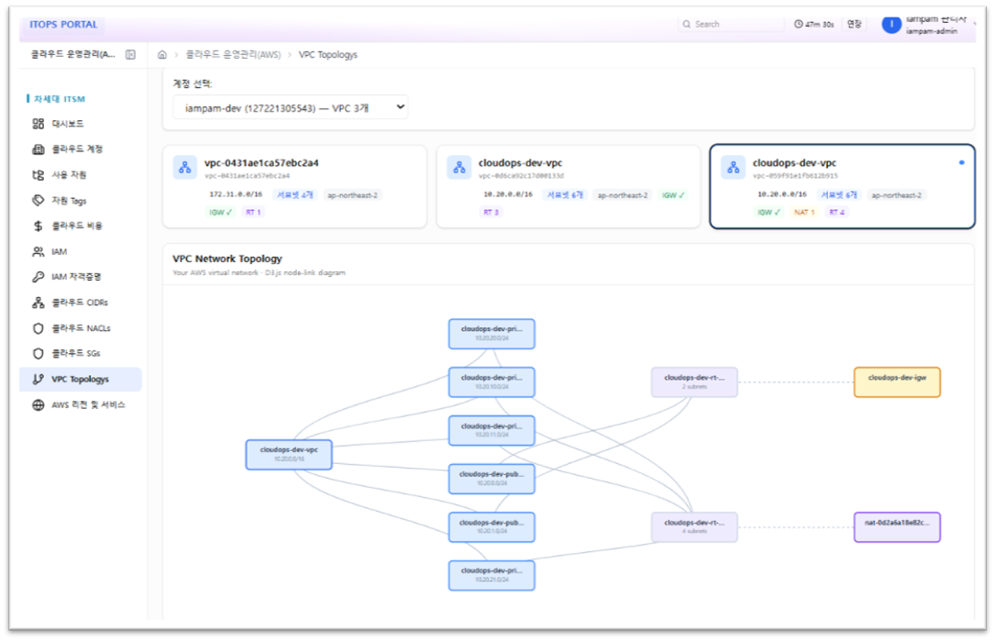
Task: Select route table node with 2 subnets
Action: coord(694,382)
